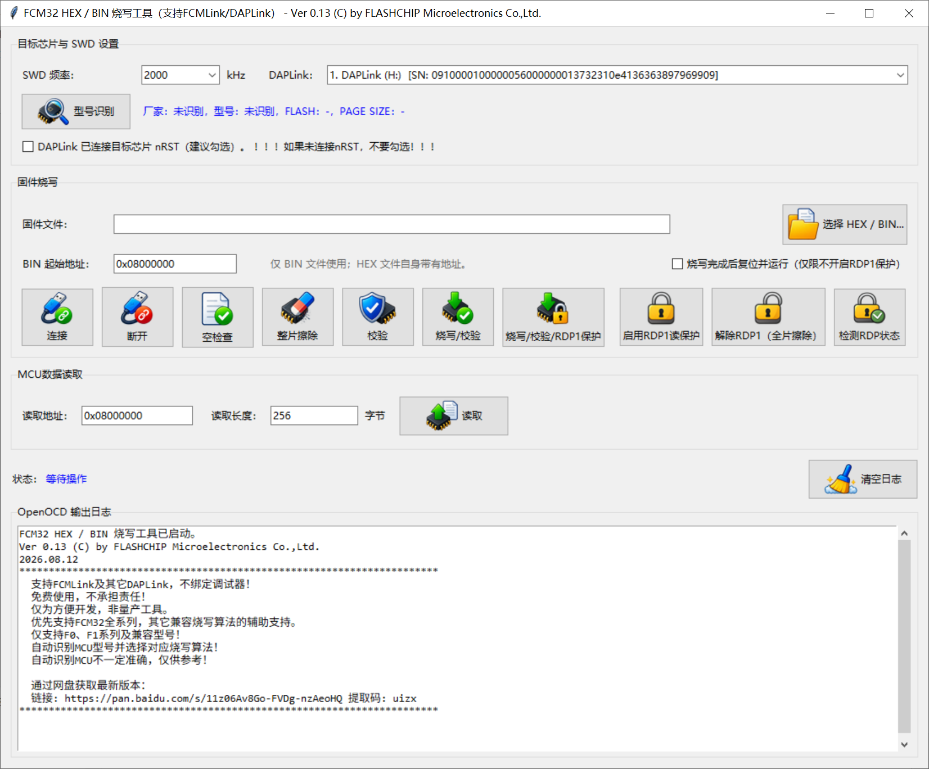
Task: Click 解除RDP1（全片擦除） unlock button
Action: 768,317
